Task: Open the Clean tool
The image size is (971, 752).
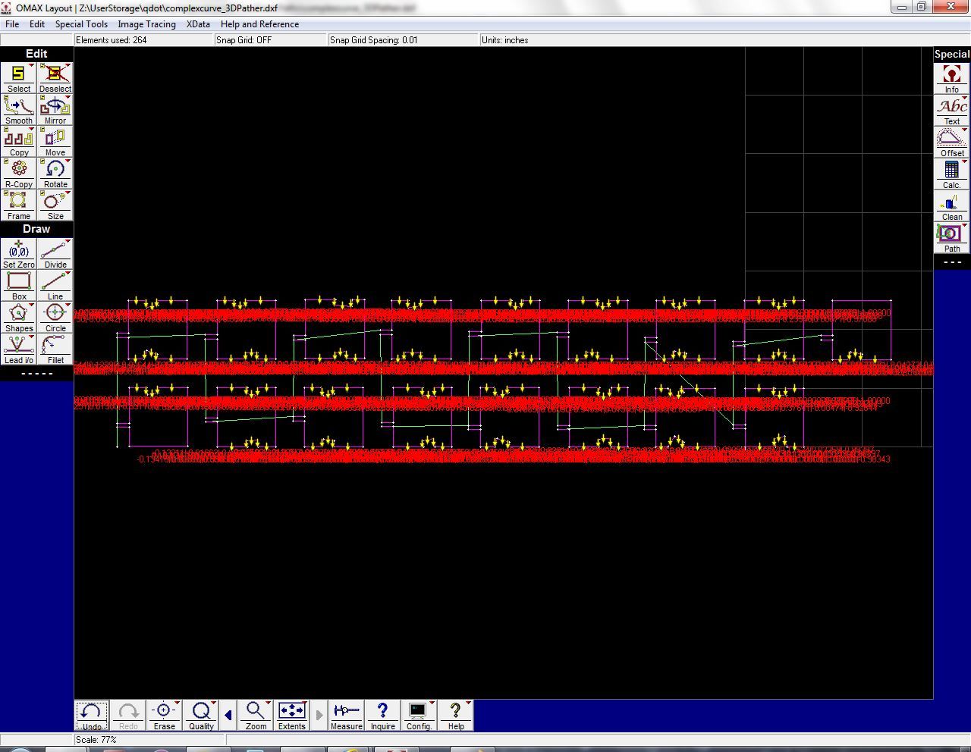Action: pyautogui.click(x=951, y=207)
